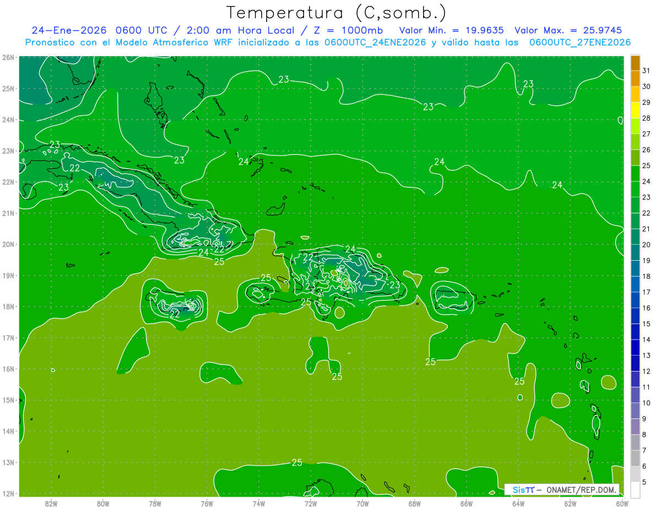Click the colorbar scale label 16
Viewport: 661px width, 511px height.
646,308
